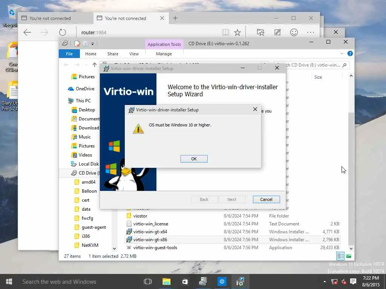Open Edge Hub favorites list icon
This screenshot has height=289, width=386.
click(260, 32)
